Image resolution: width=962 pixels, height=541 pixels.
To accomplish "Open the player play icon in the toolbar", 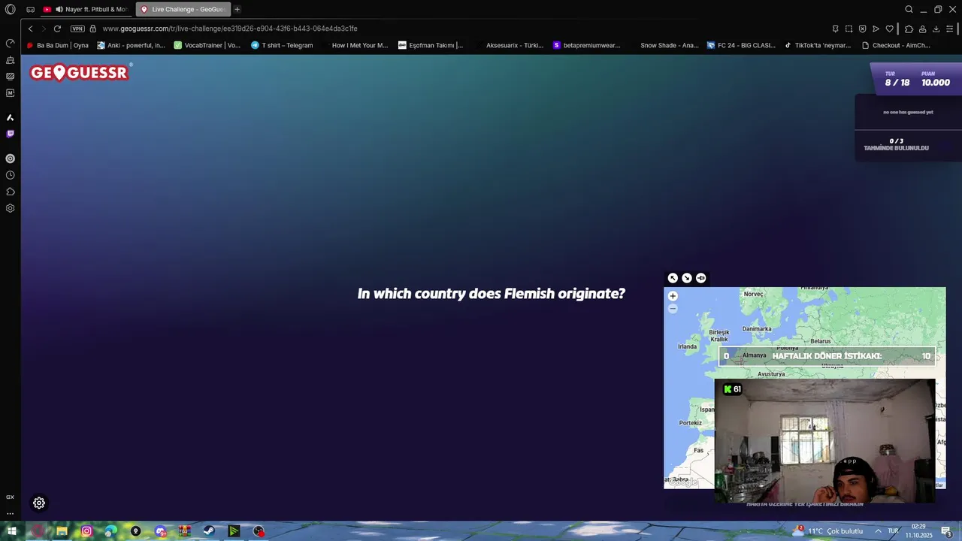I will point(876,29).
